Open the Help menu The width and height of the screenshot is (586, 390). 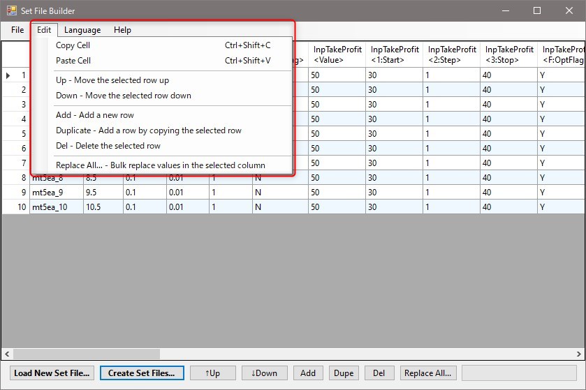[x=122, y=30]
